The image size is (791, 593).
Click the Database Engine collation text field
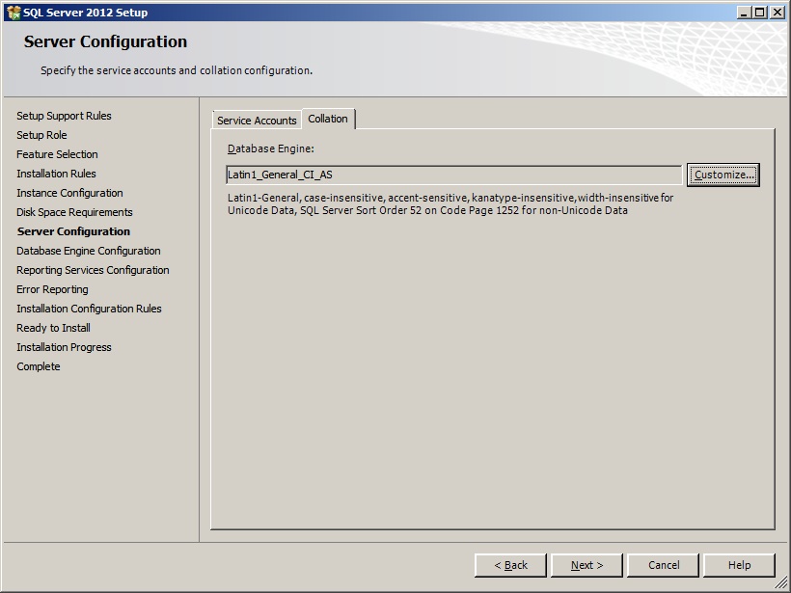[453, 175]
